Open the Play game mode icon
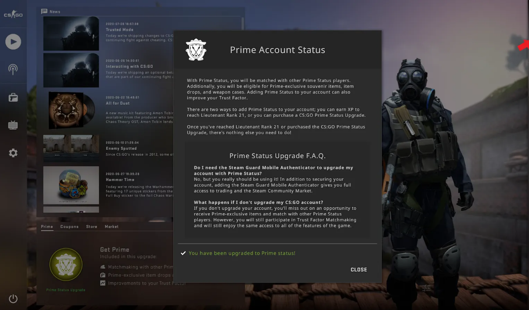 tap(13, 42)
